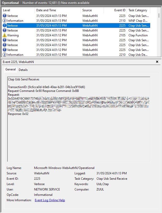Image resolution: width=162 pixels, height=213 pixels.
Task: Close the Event 2225 details pane
Action: coord(157,62)
